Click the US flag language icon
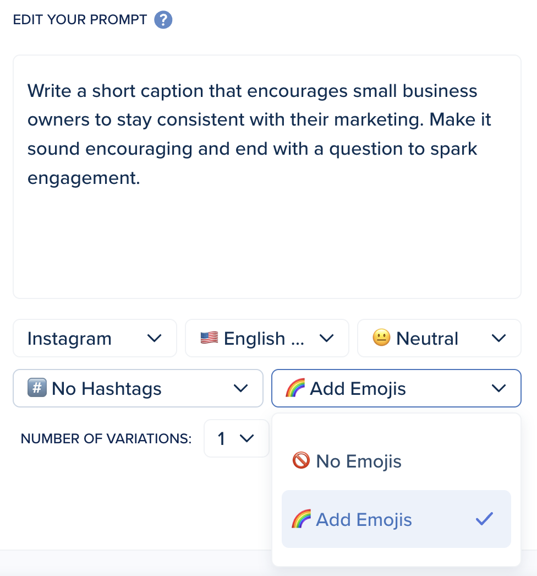The height and width of the screenshot is (576, 537). coord(209,338)
